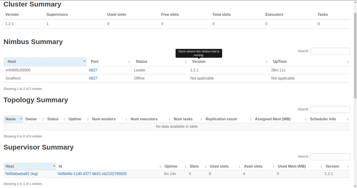Open port 6627 link for e45895c03560
The width and height of the screenshot is (357, 188).
tap(93, 70)
